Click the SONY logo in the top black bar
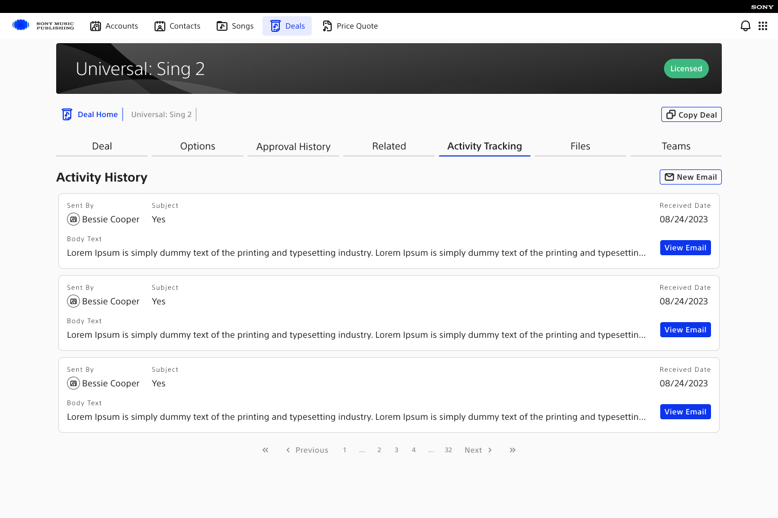 coord(762,7)
